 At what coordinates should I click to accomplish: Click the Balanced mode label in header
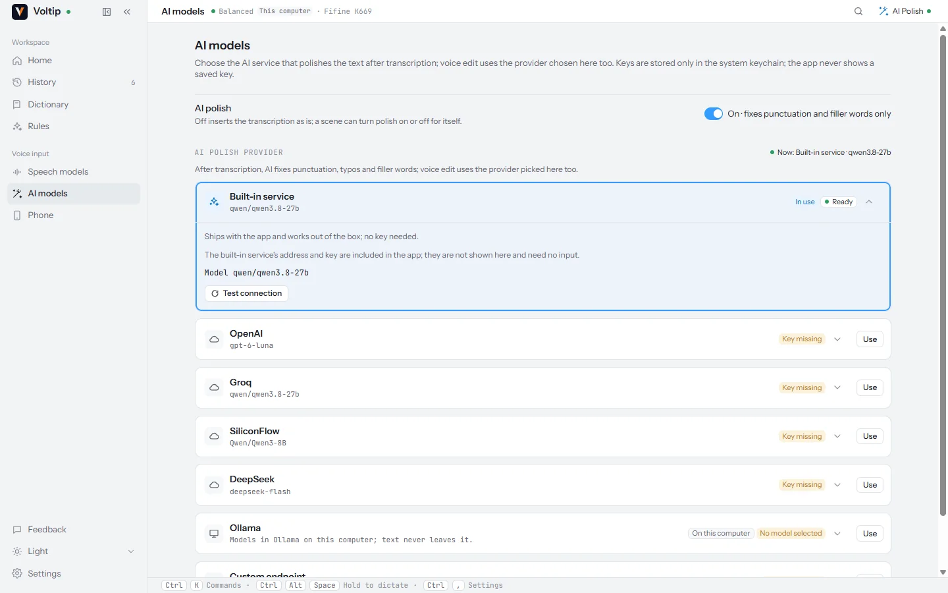point(236,12)
